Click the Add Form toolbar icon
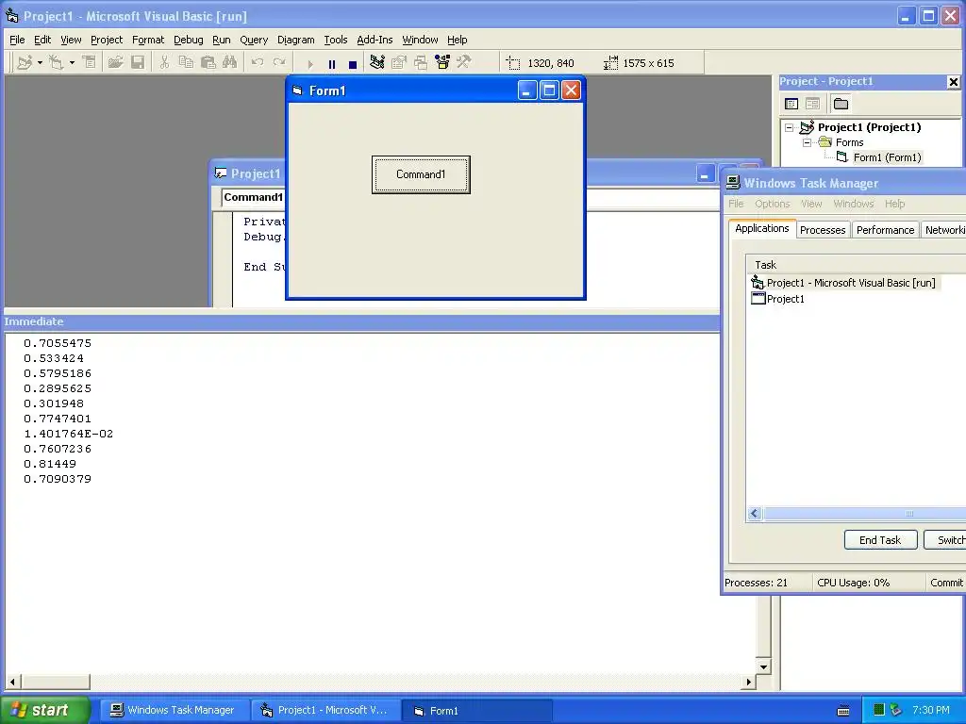Viewport: 966px width, 724px height. click(x=56, y=63)
